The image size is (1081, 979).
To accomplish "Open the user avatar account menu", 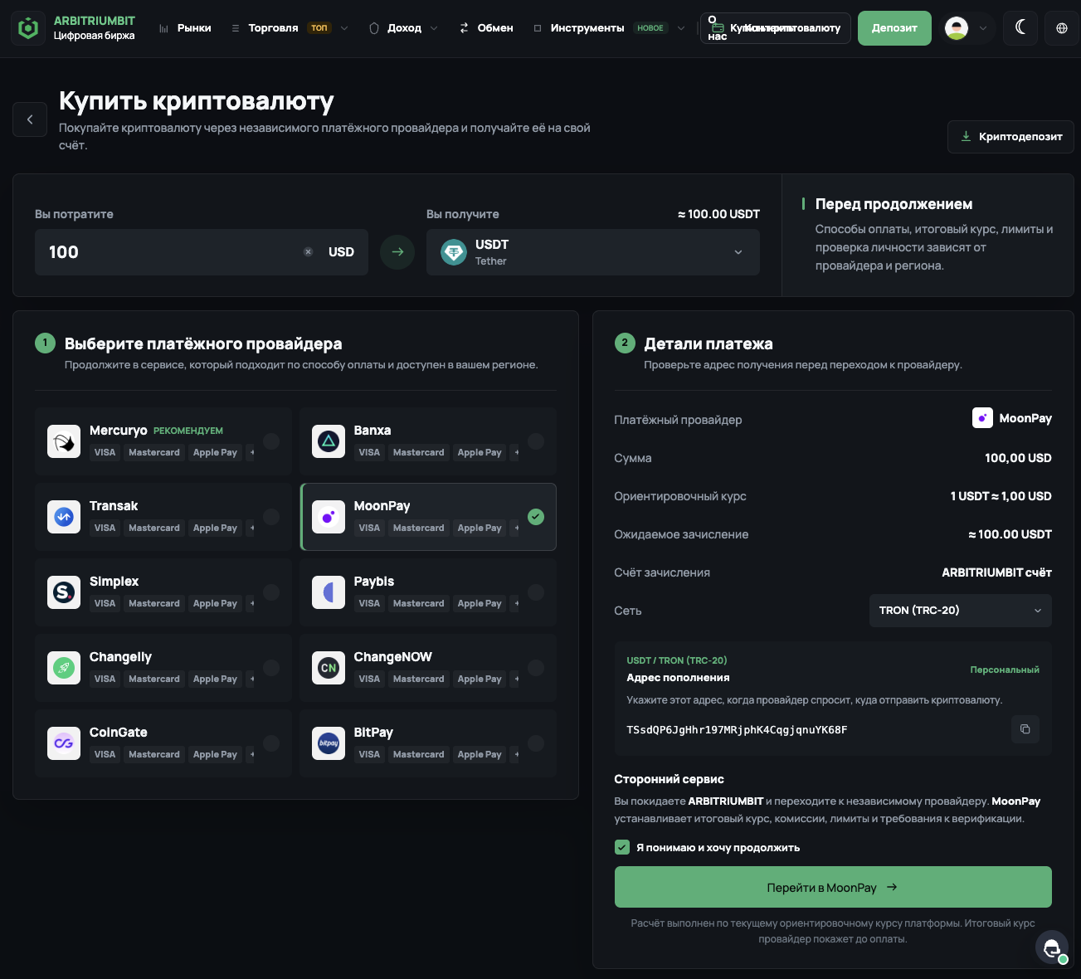I will point(967,28).
